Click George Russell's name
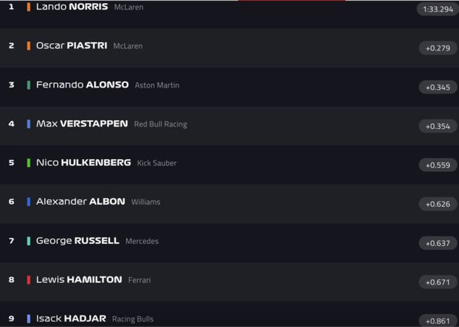 pos(77,241)
